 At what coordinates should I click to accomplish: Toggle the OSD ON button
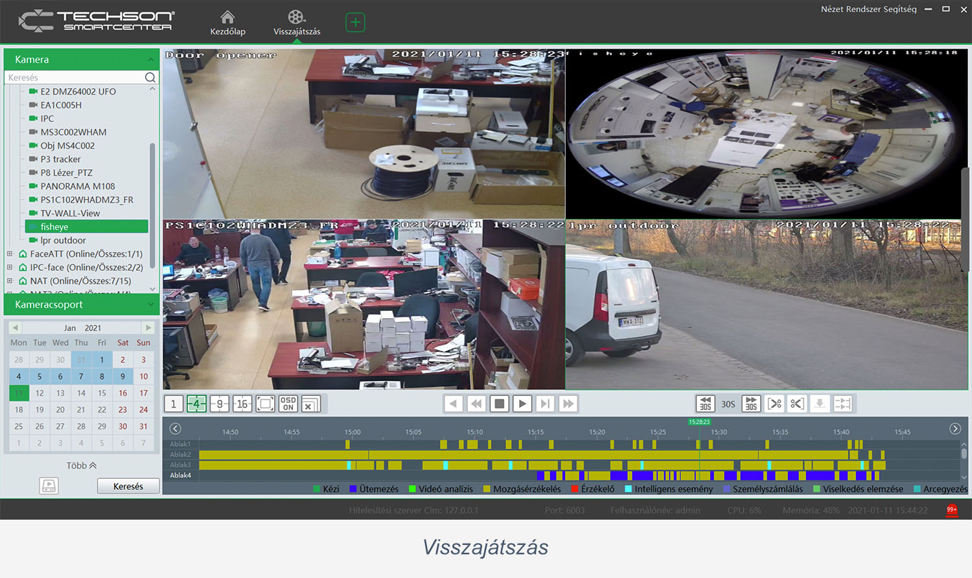(288, 404)
